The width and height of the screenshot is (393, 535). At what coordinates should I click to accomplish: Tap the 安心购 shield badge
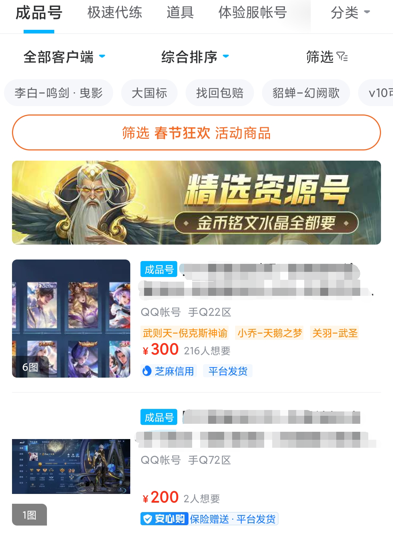tap(164, 519)
